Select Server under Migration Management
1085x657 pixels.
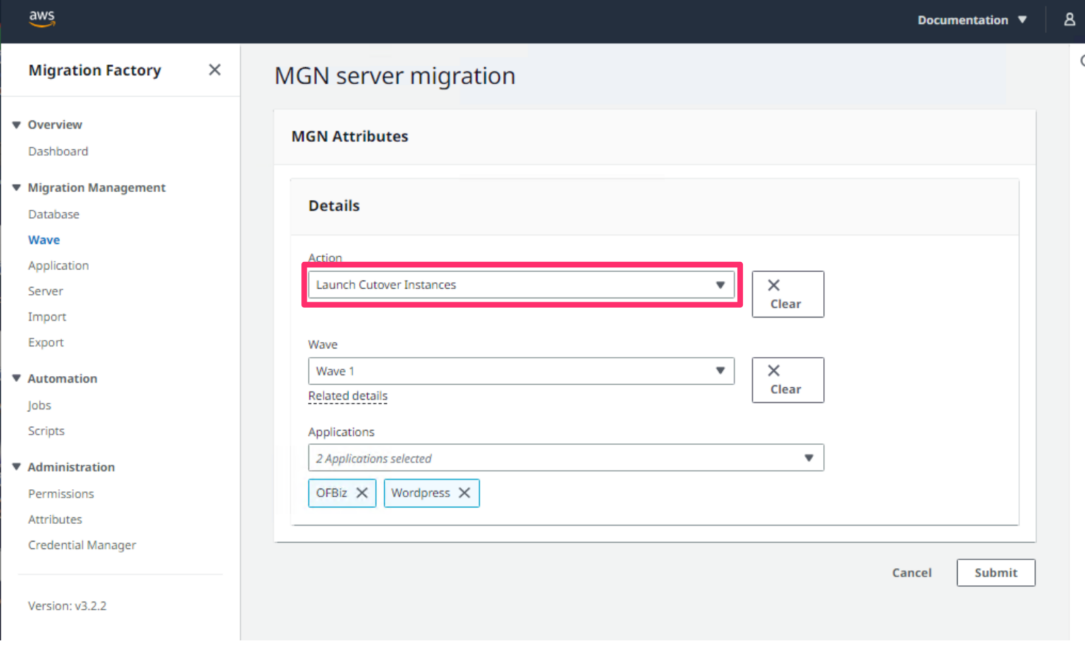point(45,291)
